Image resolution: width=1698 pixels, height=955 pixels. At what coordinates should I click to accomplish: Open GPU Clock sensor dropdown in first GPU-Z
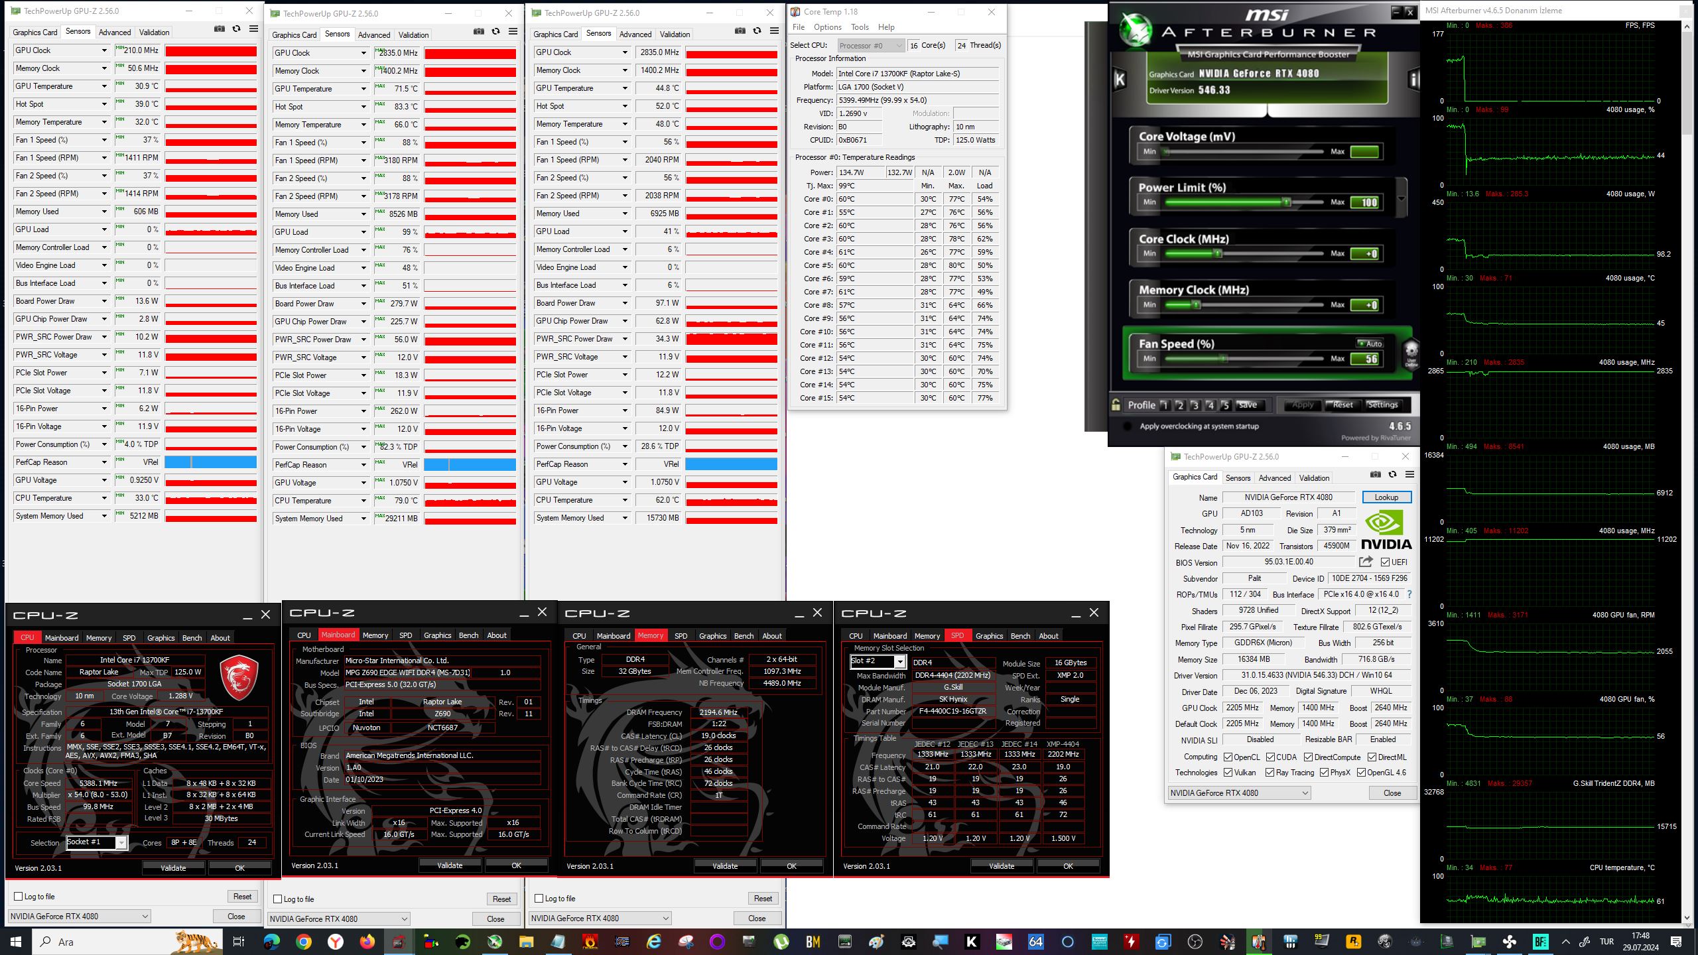[x=104, y=50]
